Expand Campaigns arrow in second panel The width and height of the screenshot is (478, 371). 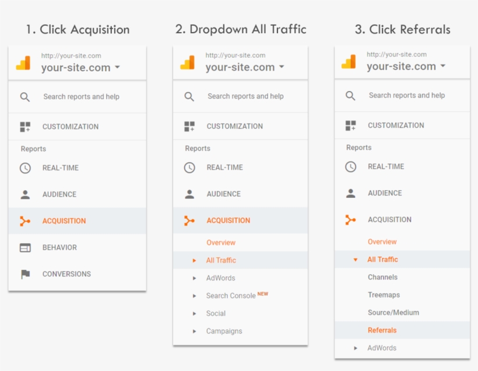[x=194, y=331]
